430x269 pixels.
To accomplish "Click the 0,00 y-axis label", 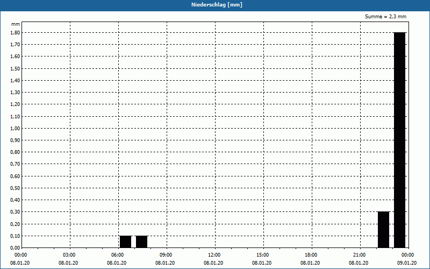I will [15, 248].
